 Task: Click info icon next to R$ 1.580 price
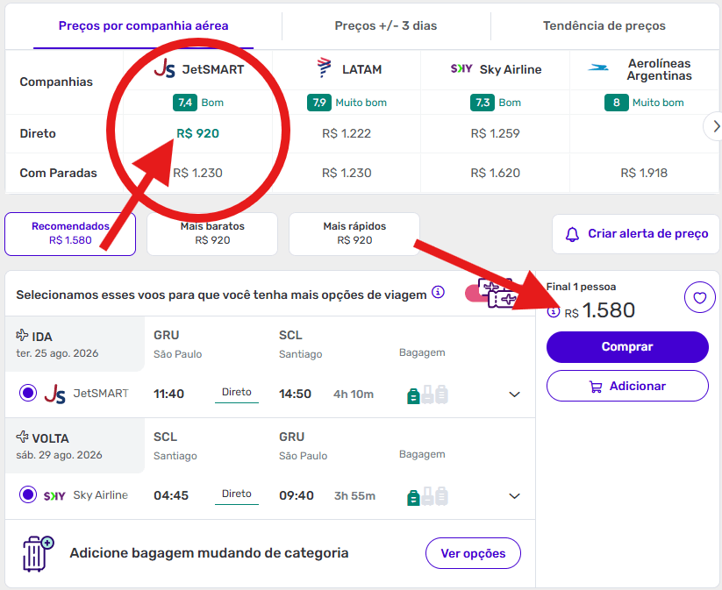click(x=554, y=311)
